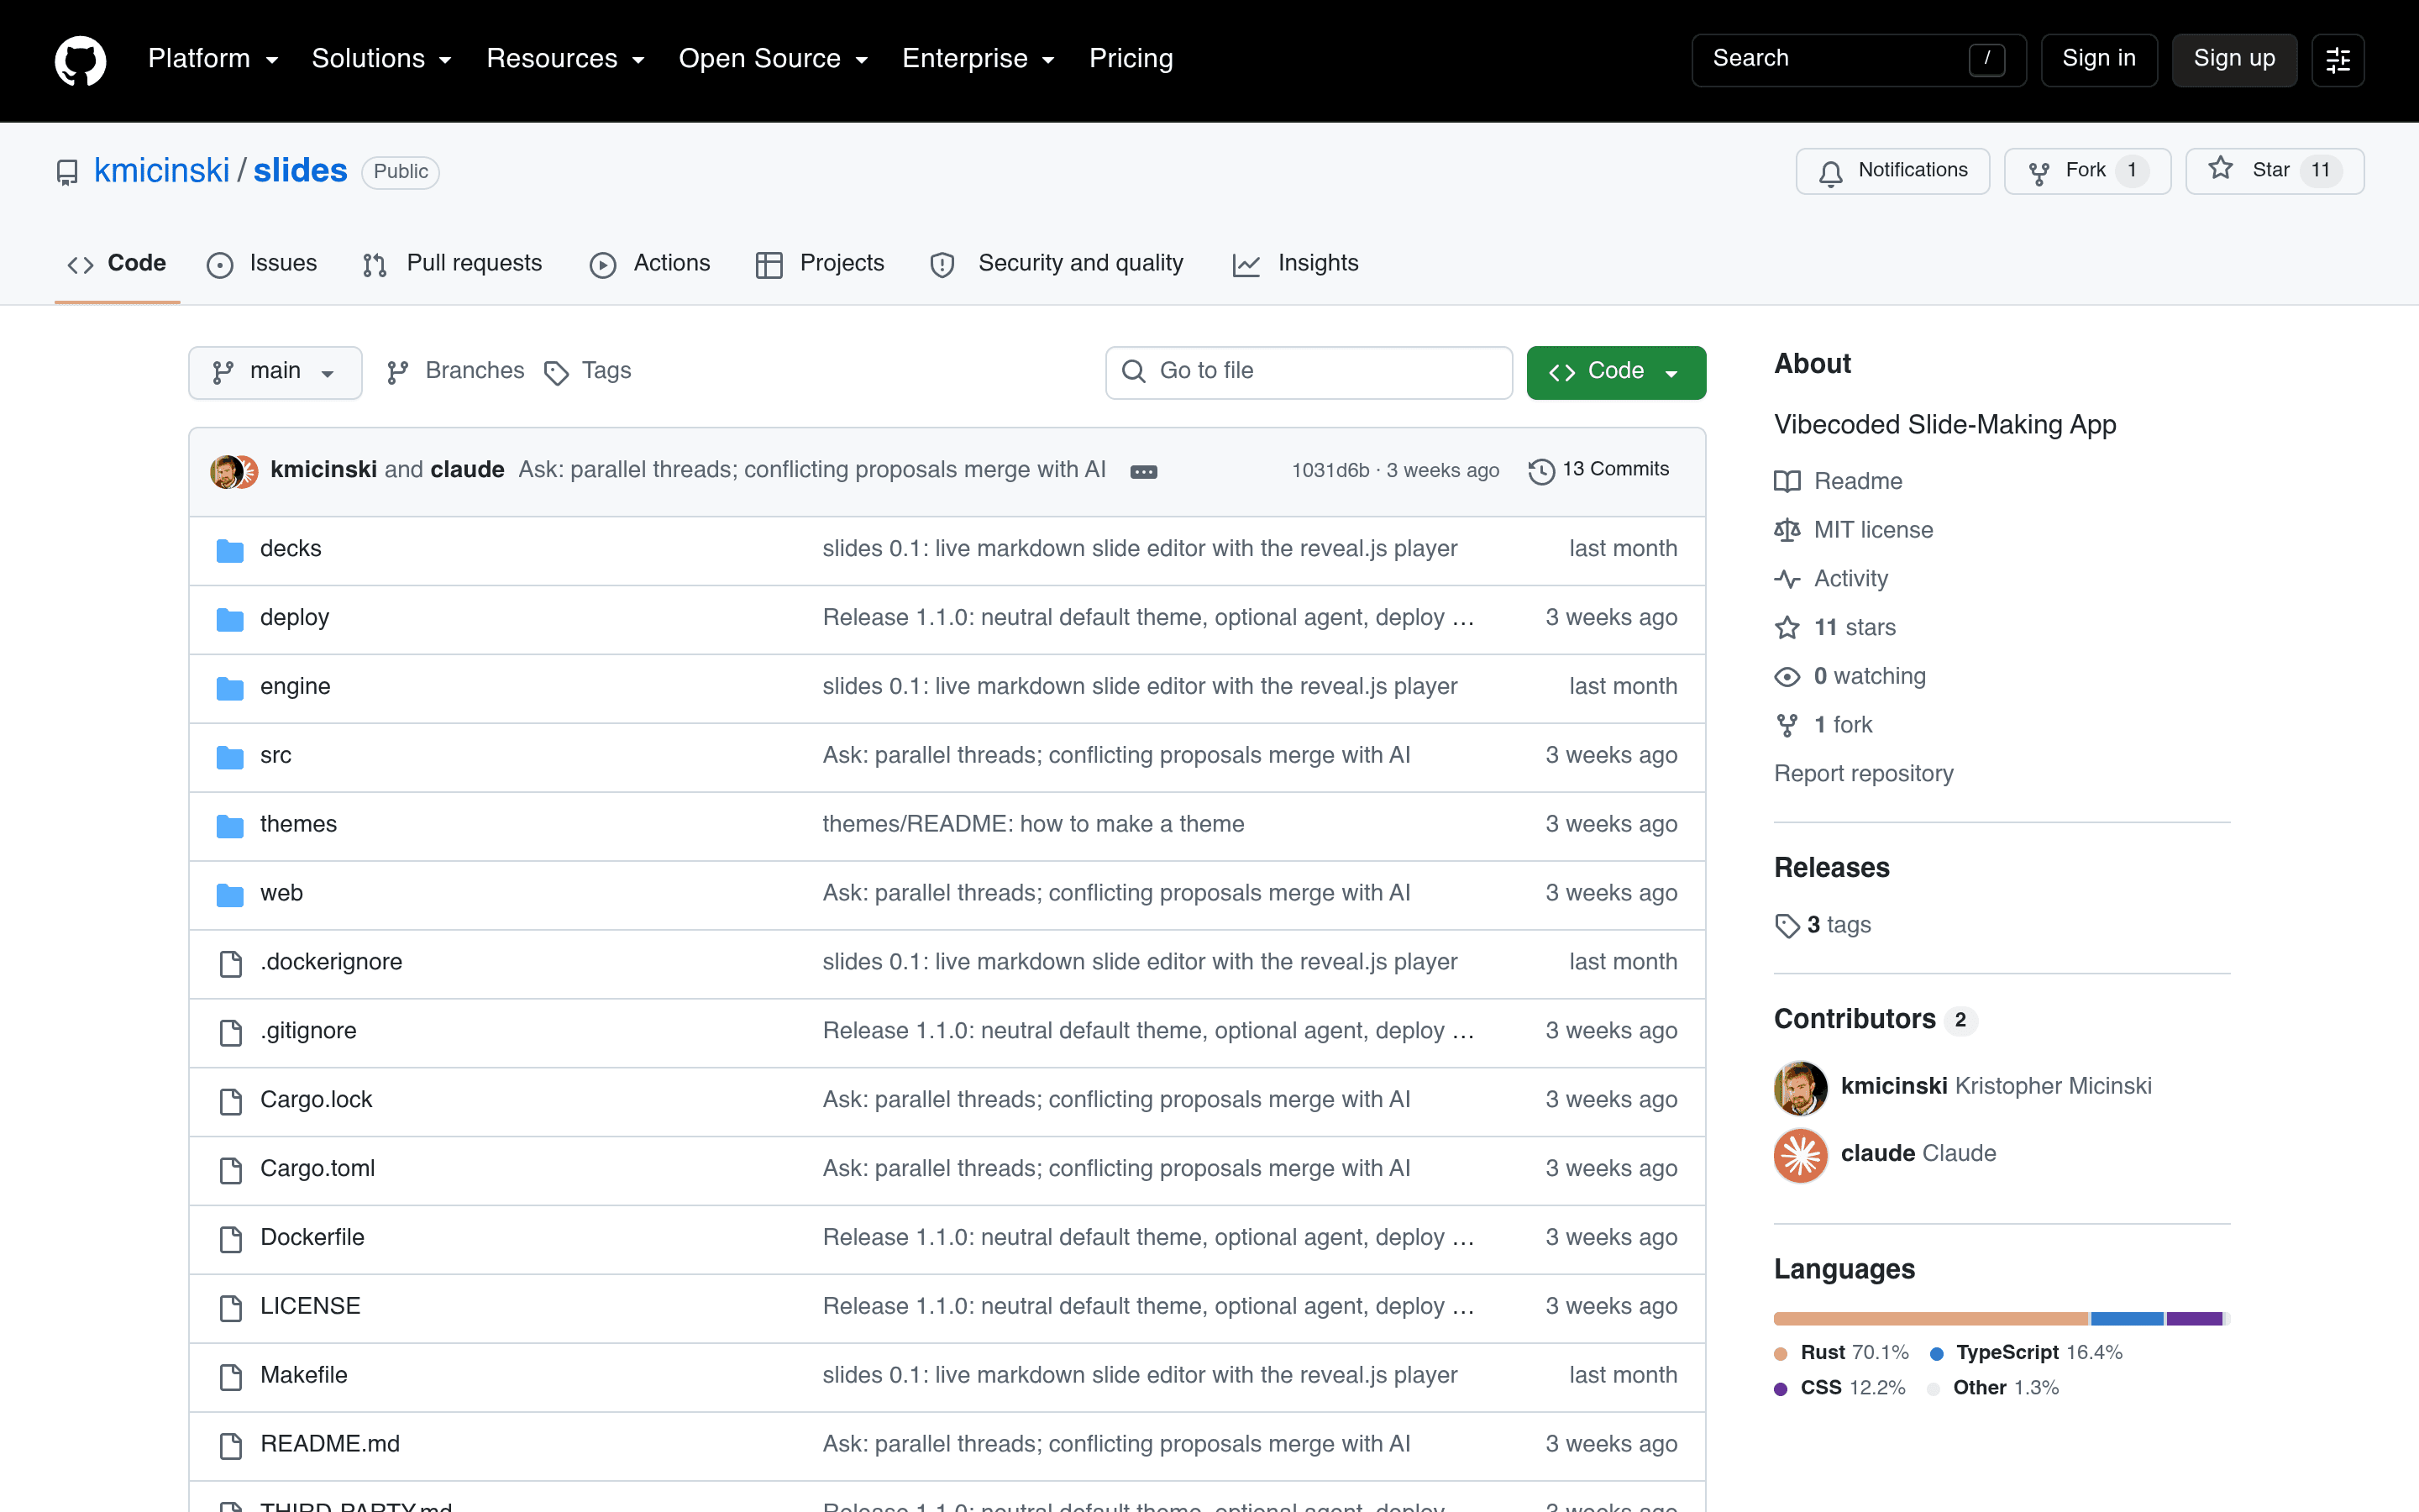Open the Cargo.toml file
Screen dimensions: 2419x1512
click(x=317, y=1169)
